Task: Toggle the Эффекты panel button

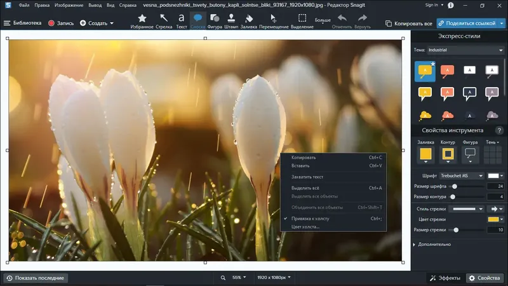Action: (x=445, y=278)
